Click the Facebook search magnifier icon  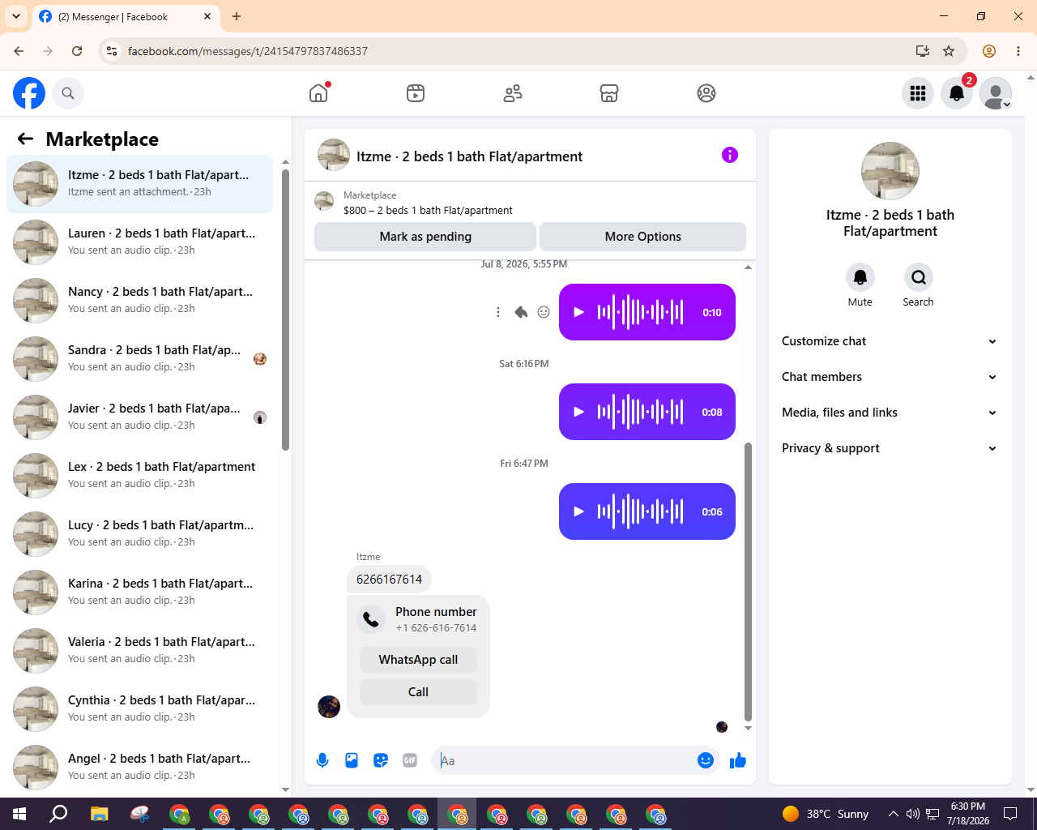tap(68, 93)
